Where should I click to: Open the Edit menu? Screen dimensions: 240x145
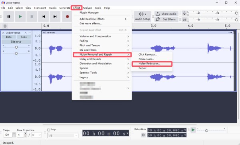point(10,8)
